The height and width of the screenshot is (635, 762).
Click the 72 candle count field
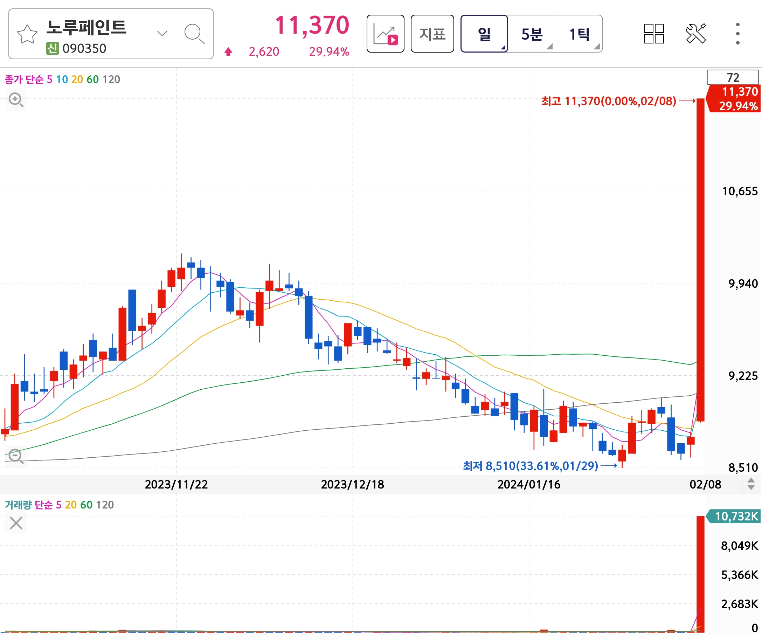click(734, 78)
